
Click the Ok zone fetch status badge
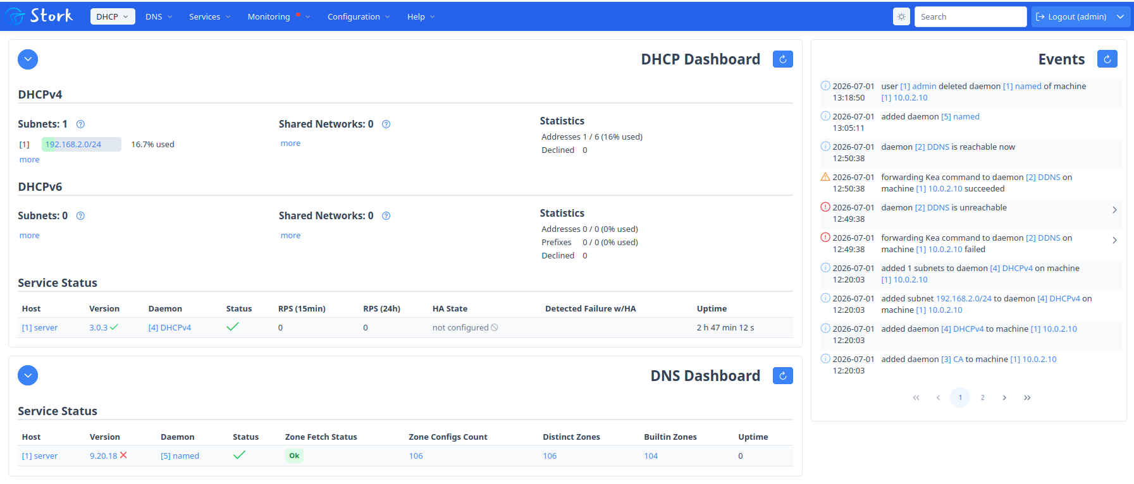294,456
